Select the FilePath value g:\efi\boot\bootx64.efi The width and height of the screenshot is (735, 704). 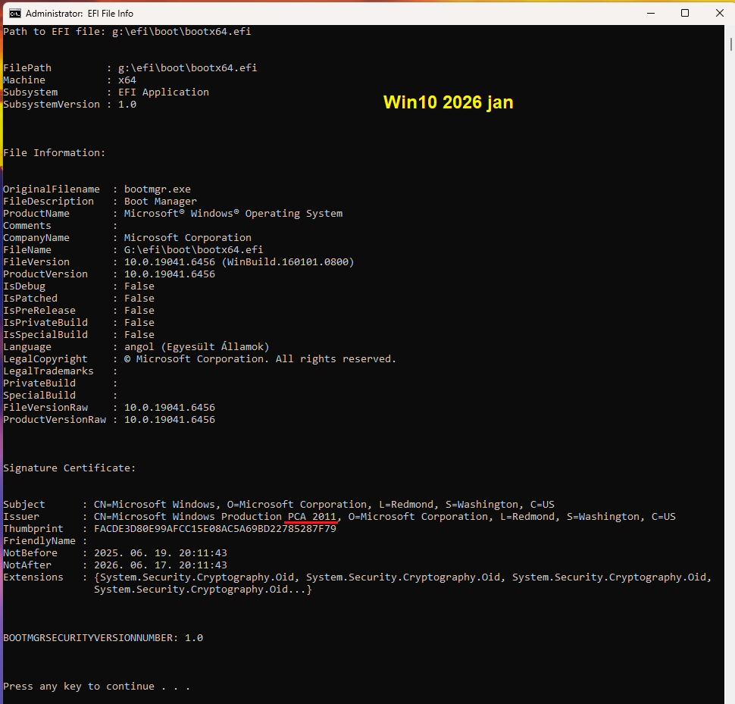click(187, 68)
